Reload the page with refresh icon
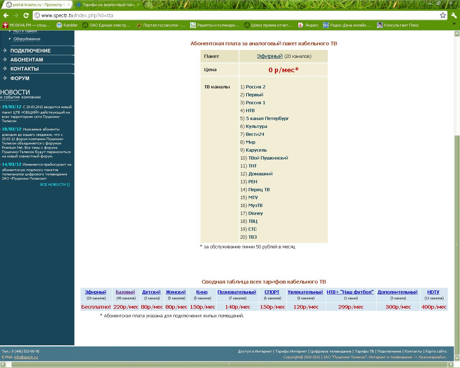This screenshot has width=460, height=368. coord(26,15)
